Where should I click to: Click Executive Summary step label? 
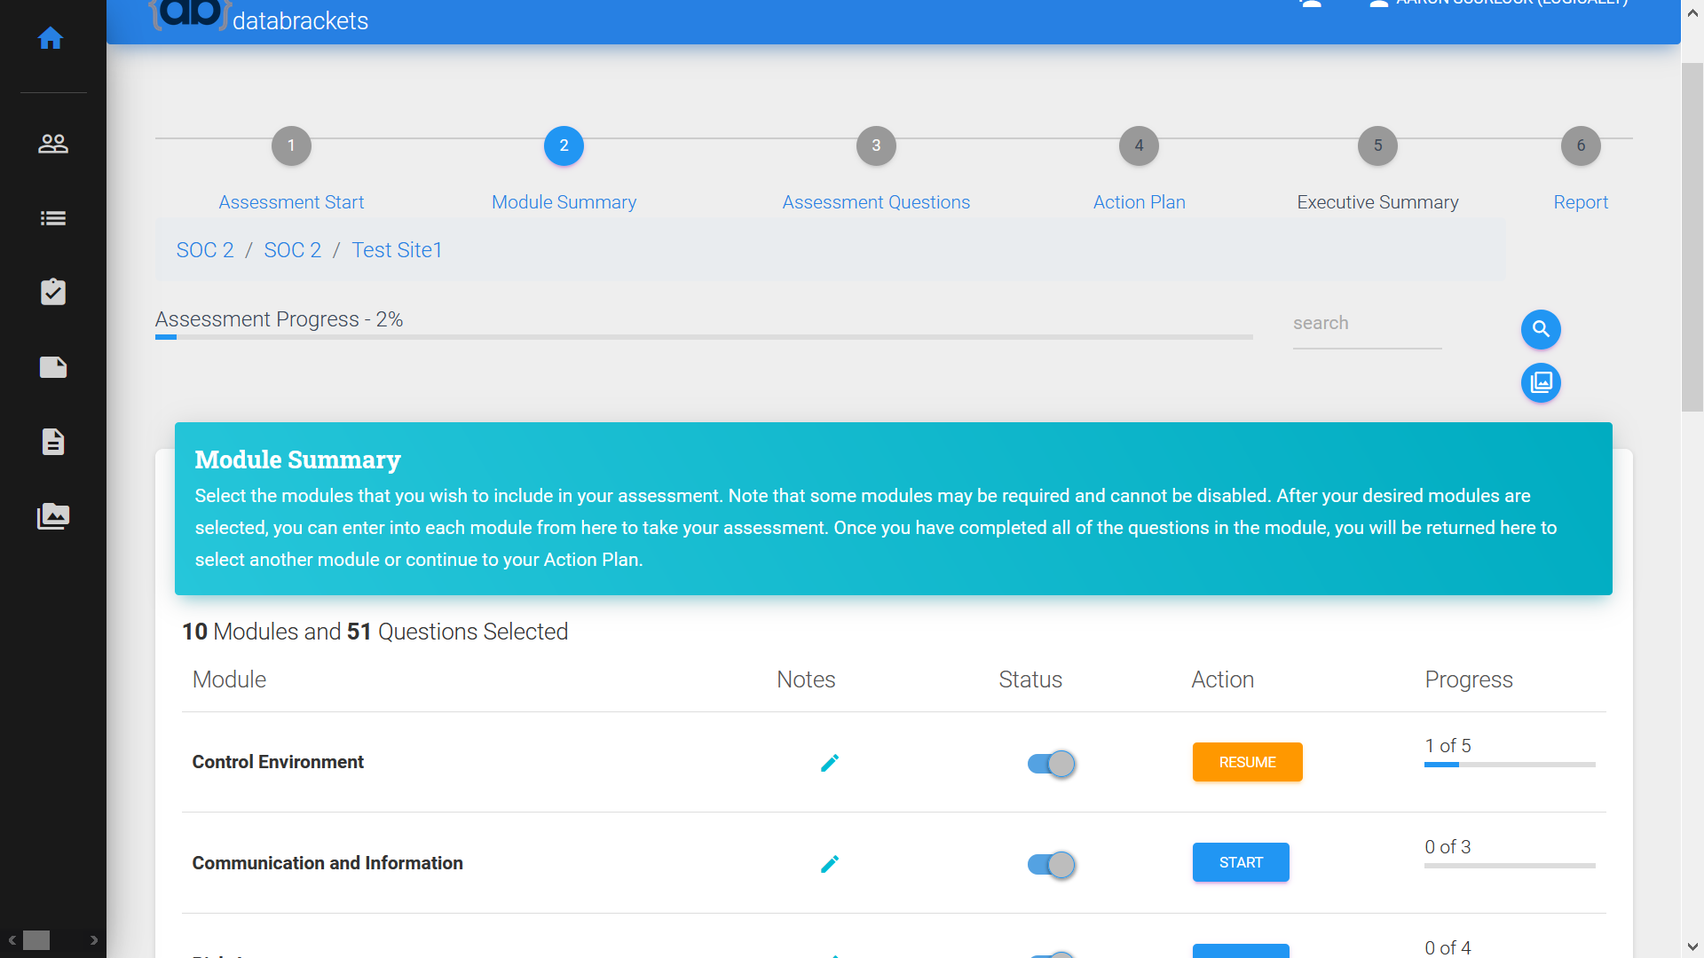coord(1377,202)
